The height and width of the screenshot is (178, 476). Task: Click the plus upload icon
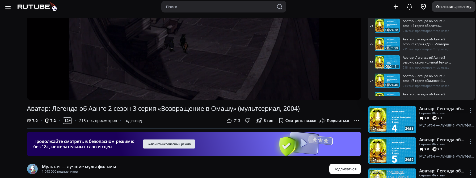[x=396, y=7]
